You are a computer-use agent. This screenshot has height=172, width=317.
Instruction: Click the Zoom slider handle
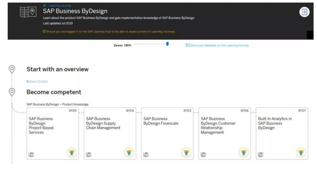coord(167,44)
